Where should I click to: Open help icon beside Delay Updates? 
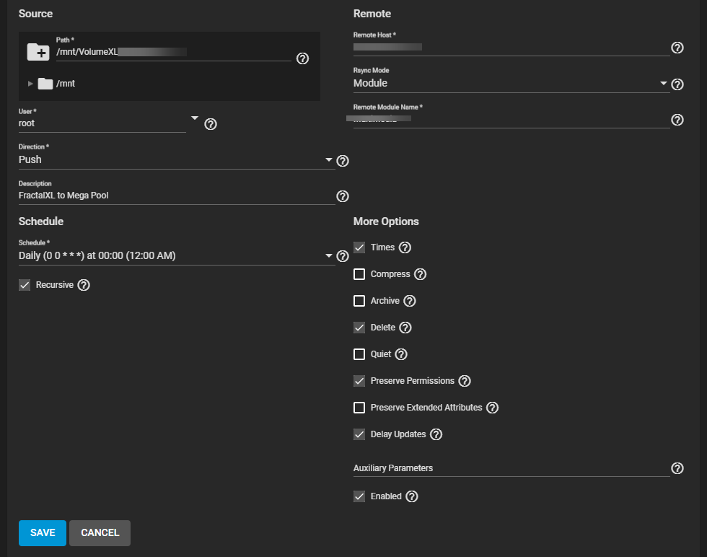click(436, 434)
